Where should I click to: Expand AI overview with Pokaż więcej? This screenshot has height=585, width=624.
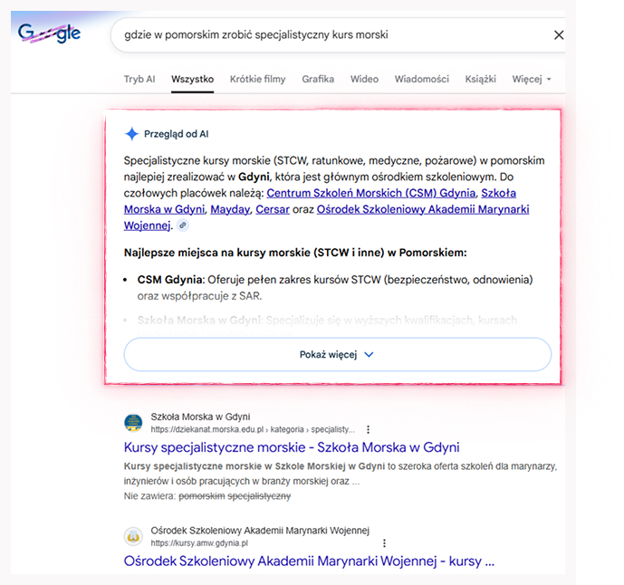[x=337, y=355]
